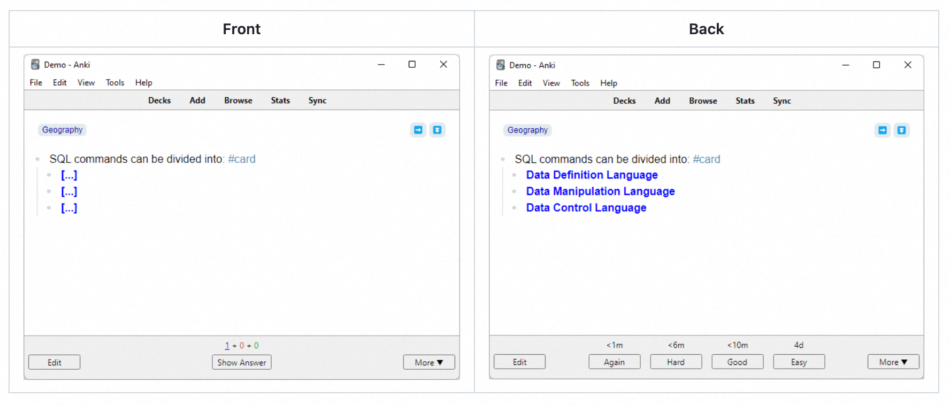This screenshot has width=950, height=405.
Task: Close the Front card Anki window
Action: 443,65
